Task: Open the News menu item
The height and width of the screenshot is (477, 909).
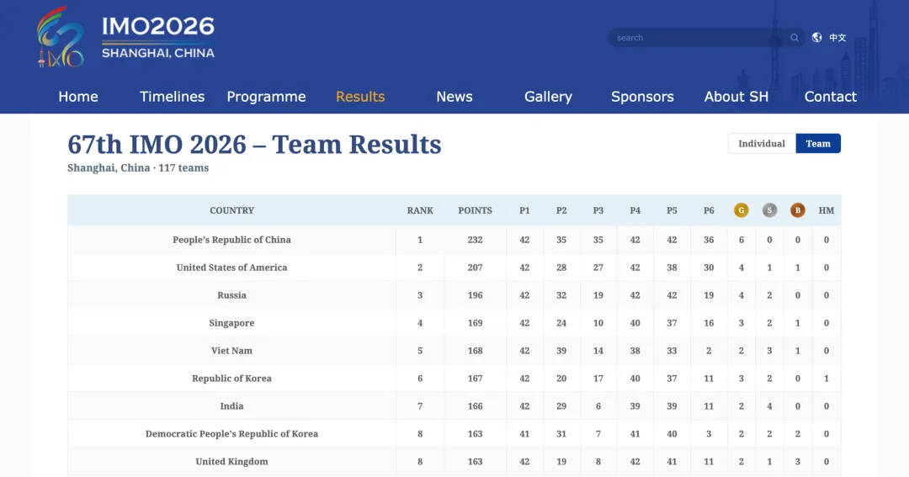Action: [454, 97]
